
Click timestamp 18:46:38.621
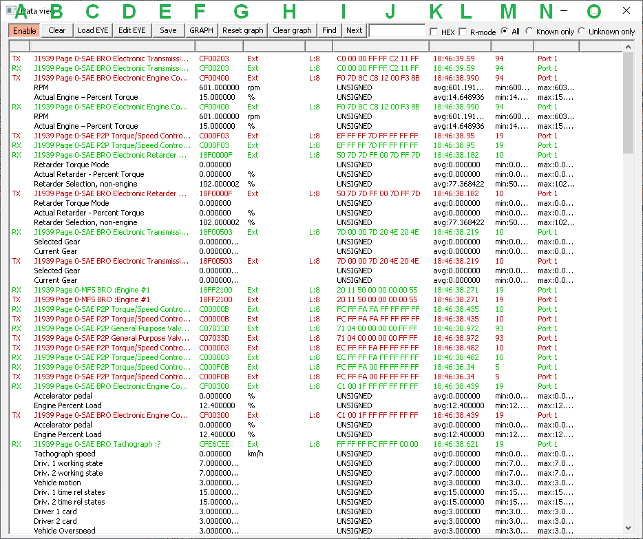[456, 444]
